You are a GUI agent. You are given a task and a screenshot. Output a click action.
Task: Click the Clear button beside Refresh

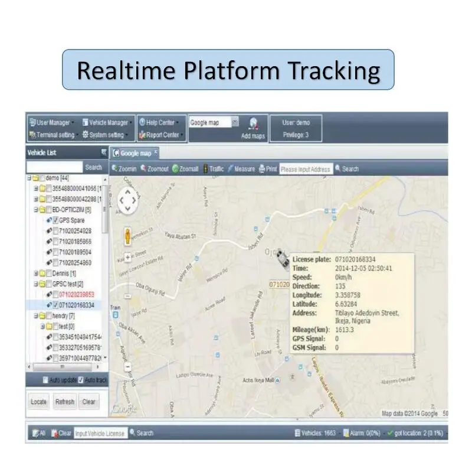tap(89, 402)
